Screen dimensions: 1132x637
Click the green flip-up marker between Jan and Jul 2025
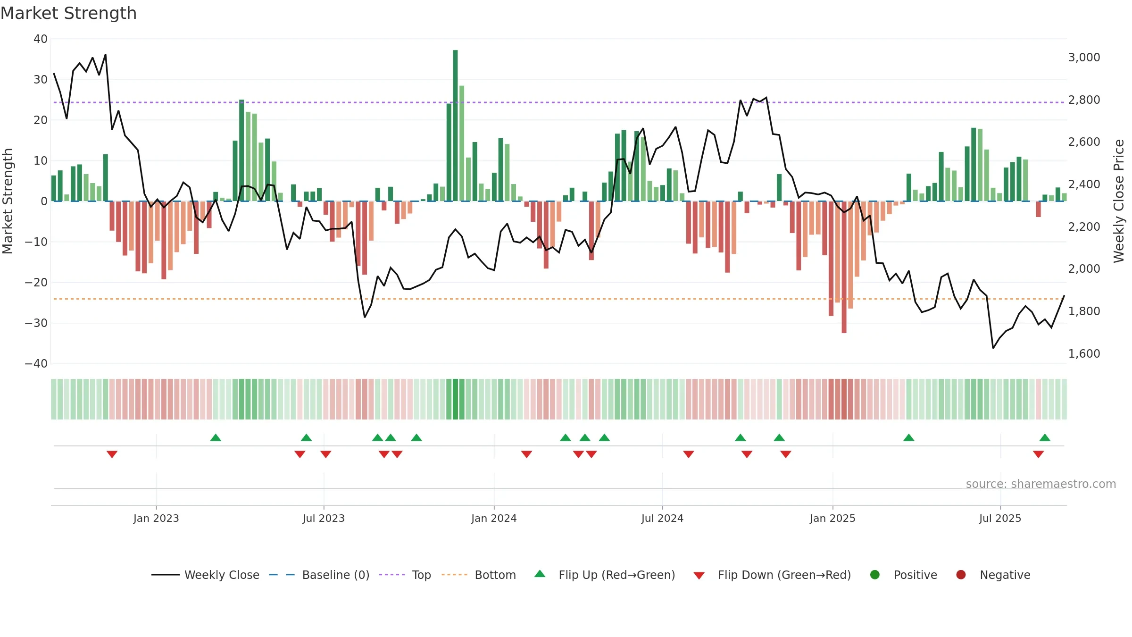pyautogui.click(x=909, y=437)
